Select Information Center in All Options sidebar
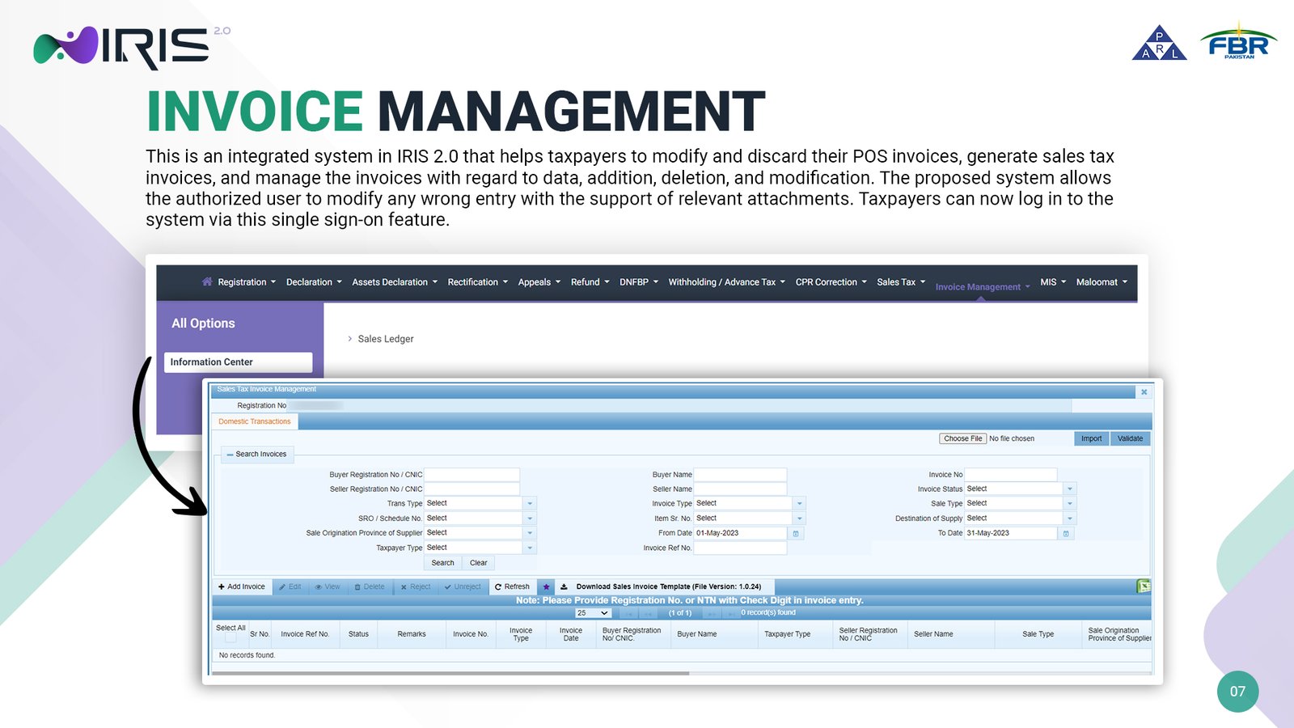The height and width of the screenshot is (728, 1294). pyautogui.click(x=238, y=362)
